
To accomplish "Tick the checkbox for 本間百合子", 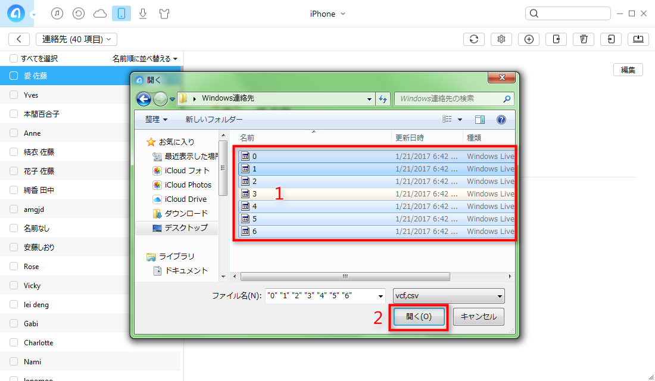I will pos(14,114).
